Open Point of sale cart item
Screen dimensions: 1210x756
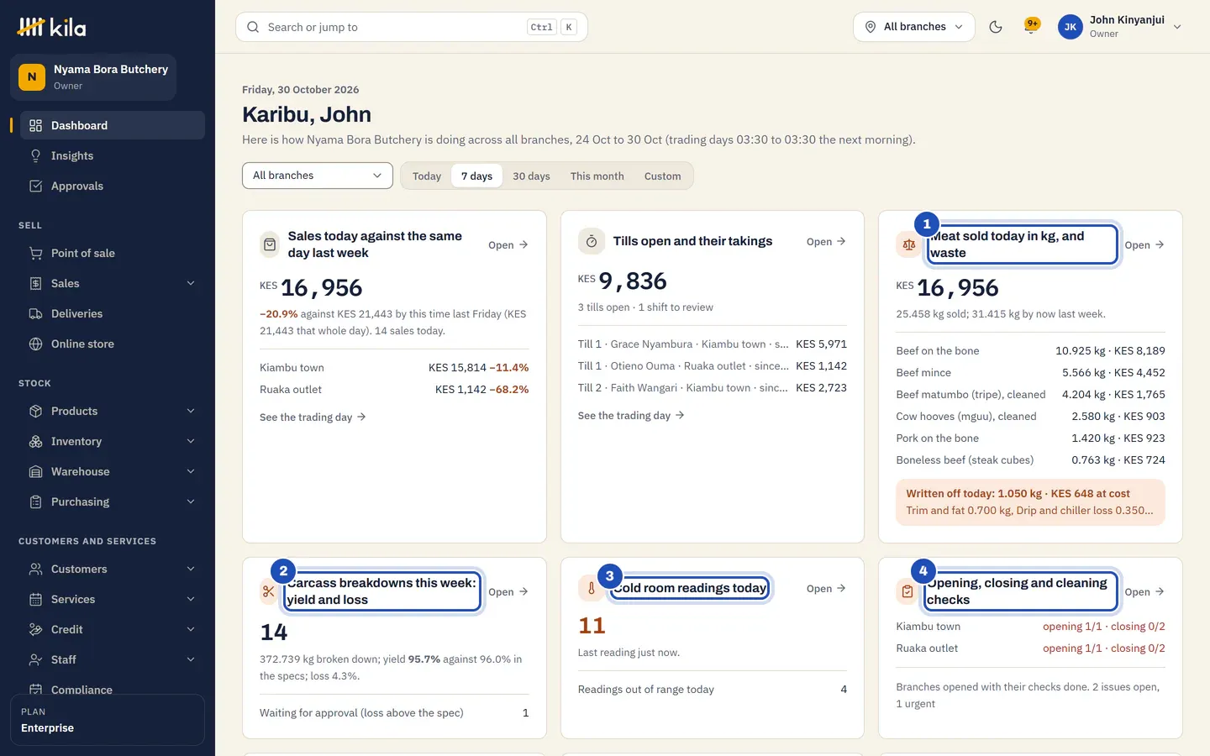point(113,253)
